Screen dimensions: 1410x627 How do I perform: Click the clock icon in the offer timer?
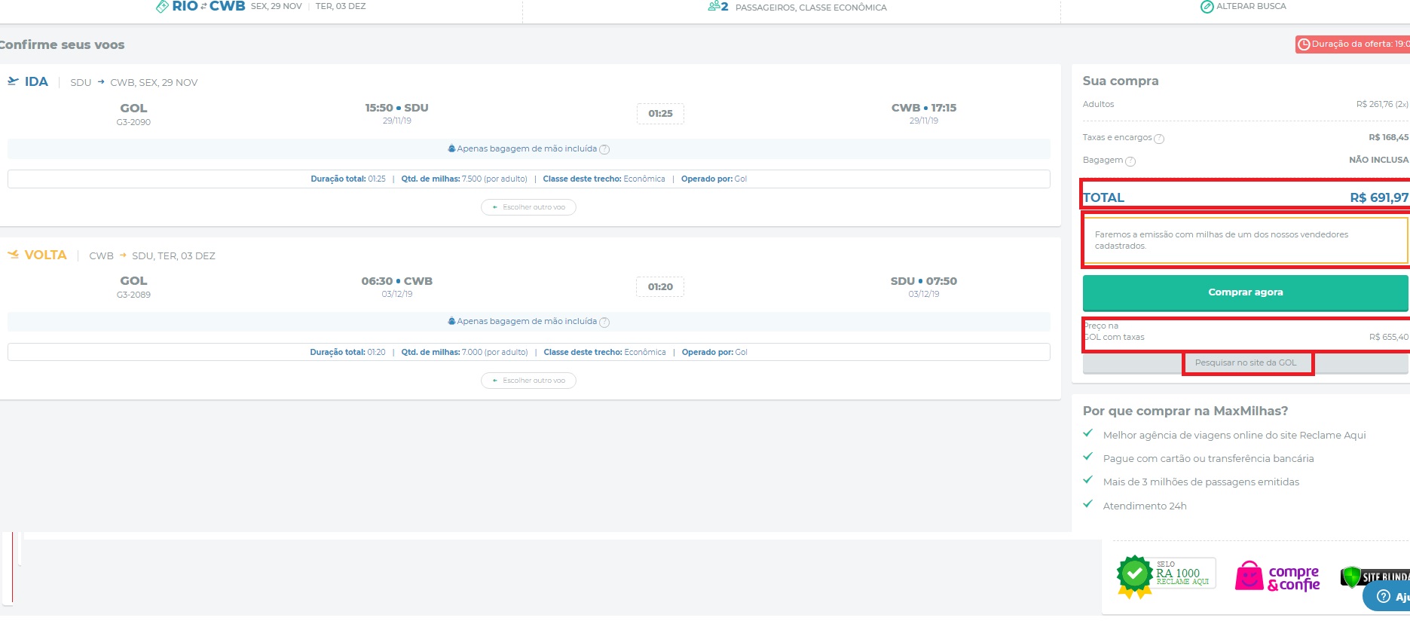coord(1304,44)
